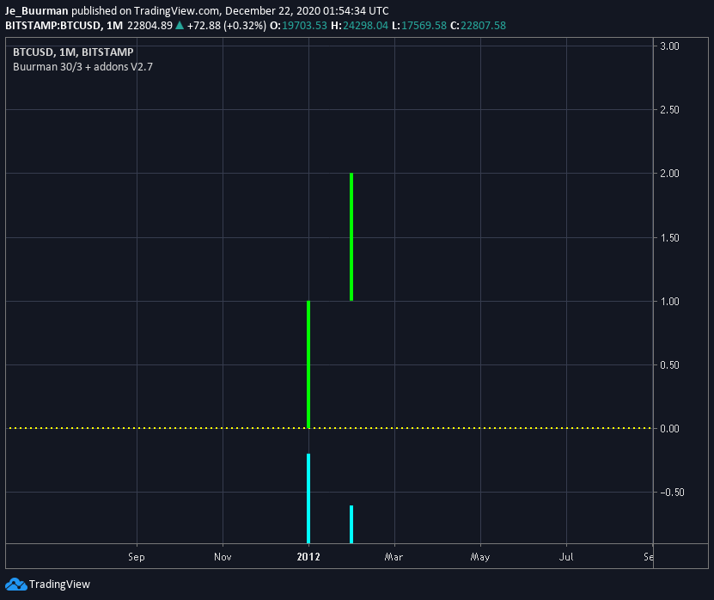Click the Sep label on the time axis
Image resolution: width=714 pixels, height=600 pixels.
137,557
